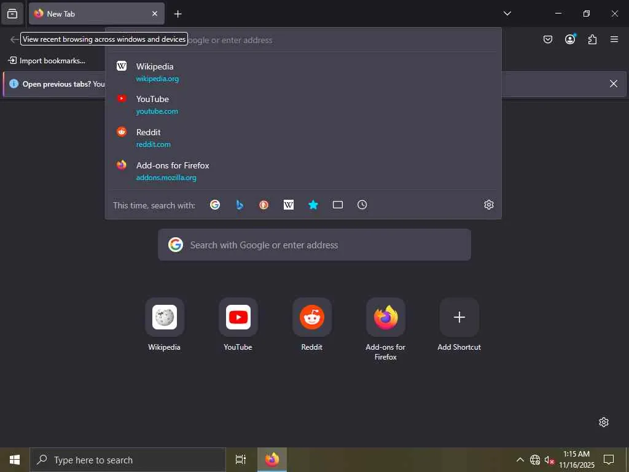Search this time with Wikipedia icon
The height and width of the screenshot is (472, 629).
289,205
